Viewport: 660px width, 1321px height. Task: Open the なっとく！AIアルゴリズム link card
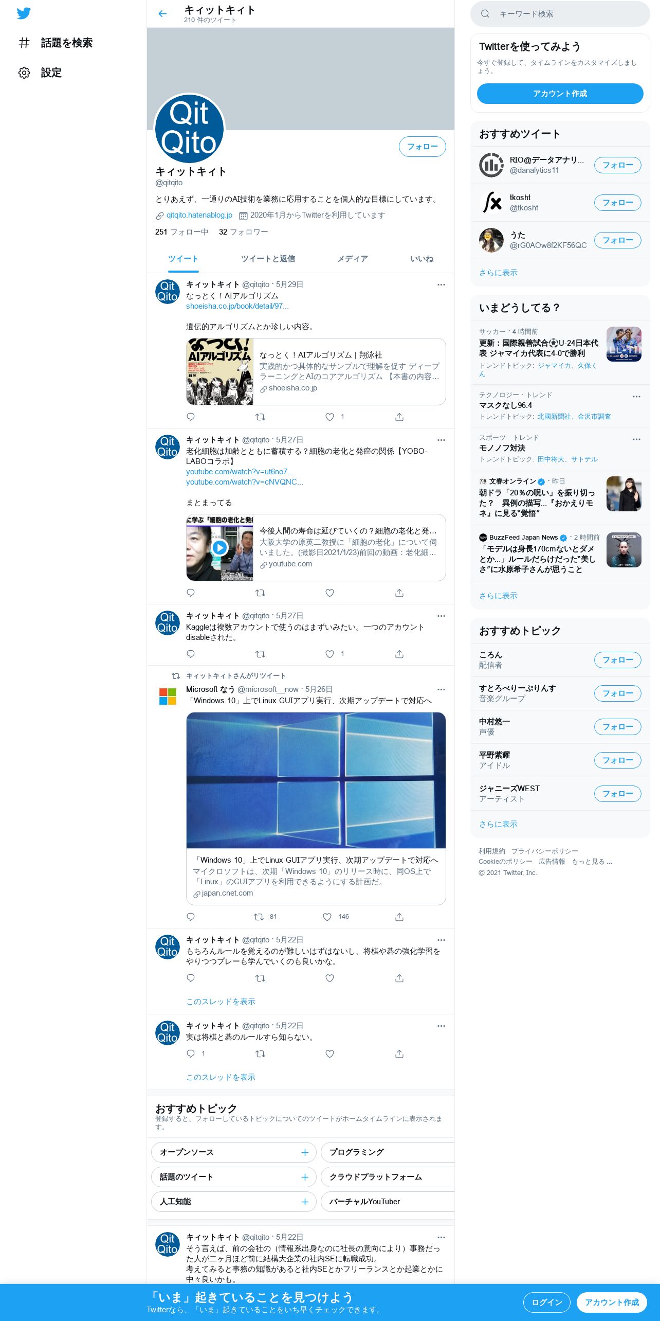pos(316,371)
